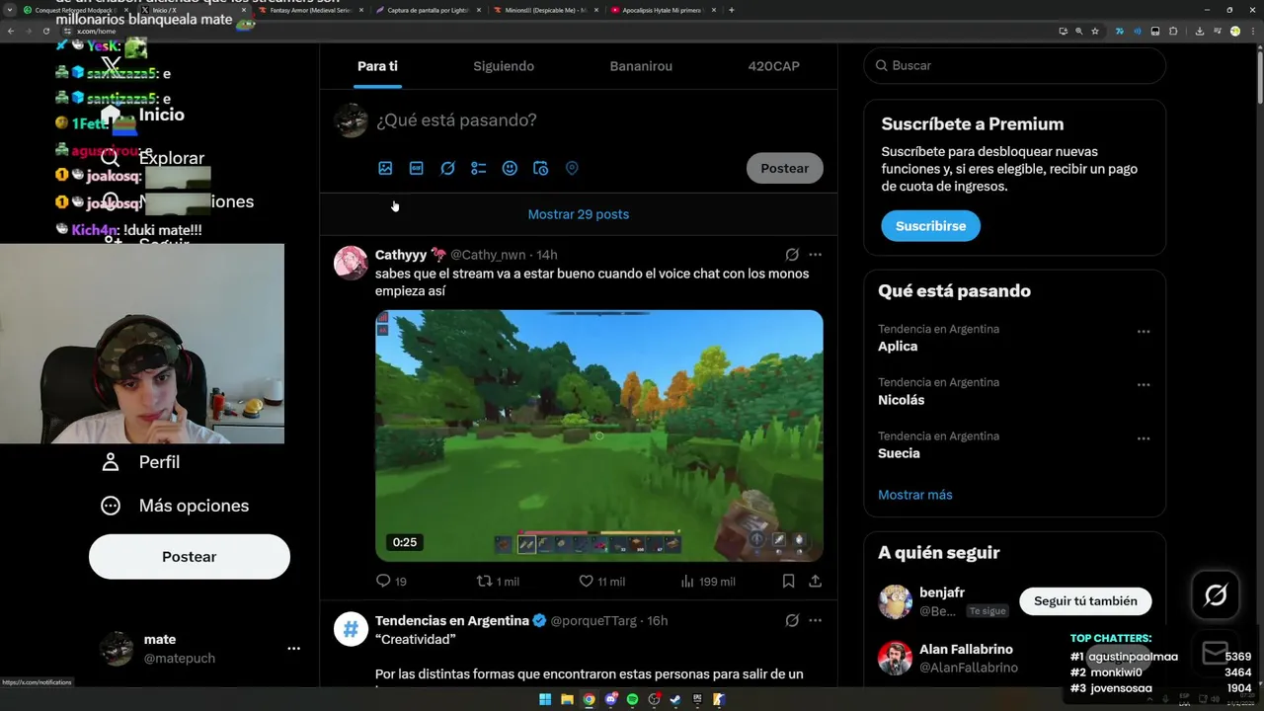Viewport: 1264px width, 711px height.
Task: Click Tendencias en Argentina post avatar
Action: pyautogui.click(x=351, y=629)
